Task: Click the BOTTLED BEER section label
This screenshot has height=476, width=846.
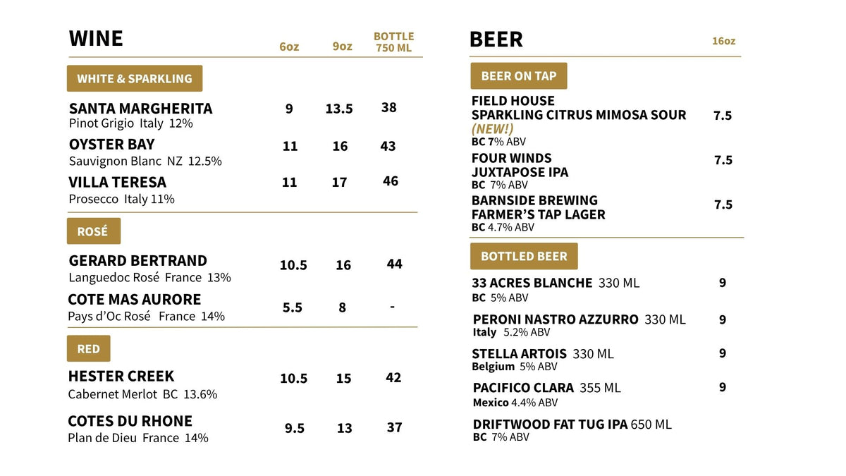Action: (524, 256)
